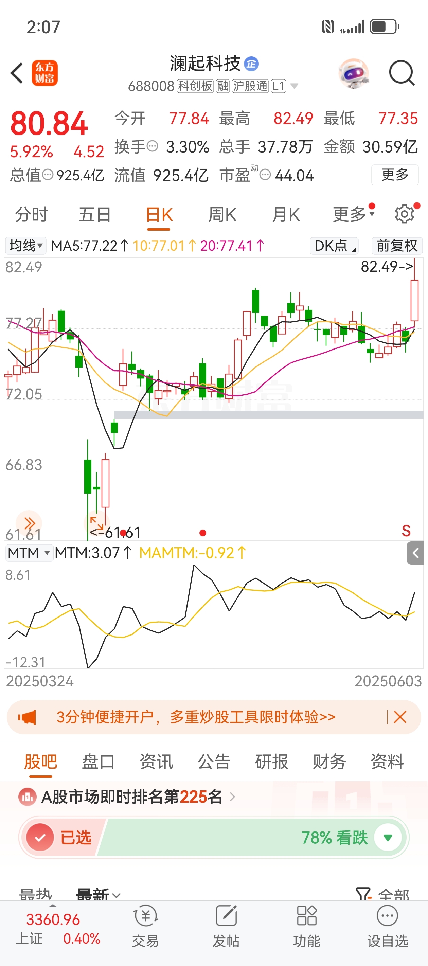Screen dimensions: 428x966
Task: Expand the stock tag dropdown arrow beside L1
Action: (x=295, y=86)
